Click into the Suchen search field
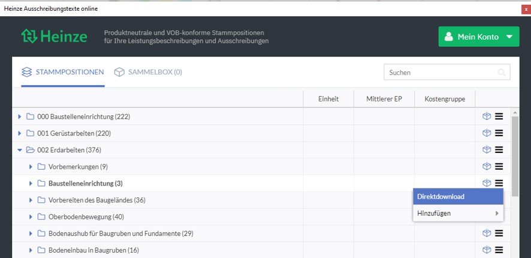Viewport: 531px width, 258px height. [x=441, y=73]
